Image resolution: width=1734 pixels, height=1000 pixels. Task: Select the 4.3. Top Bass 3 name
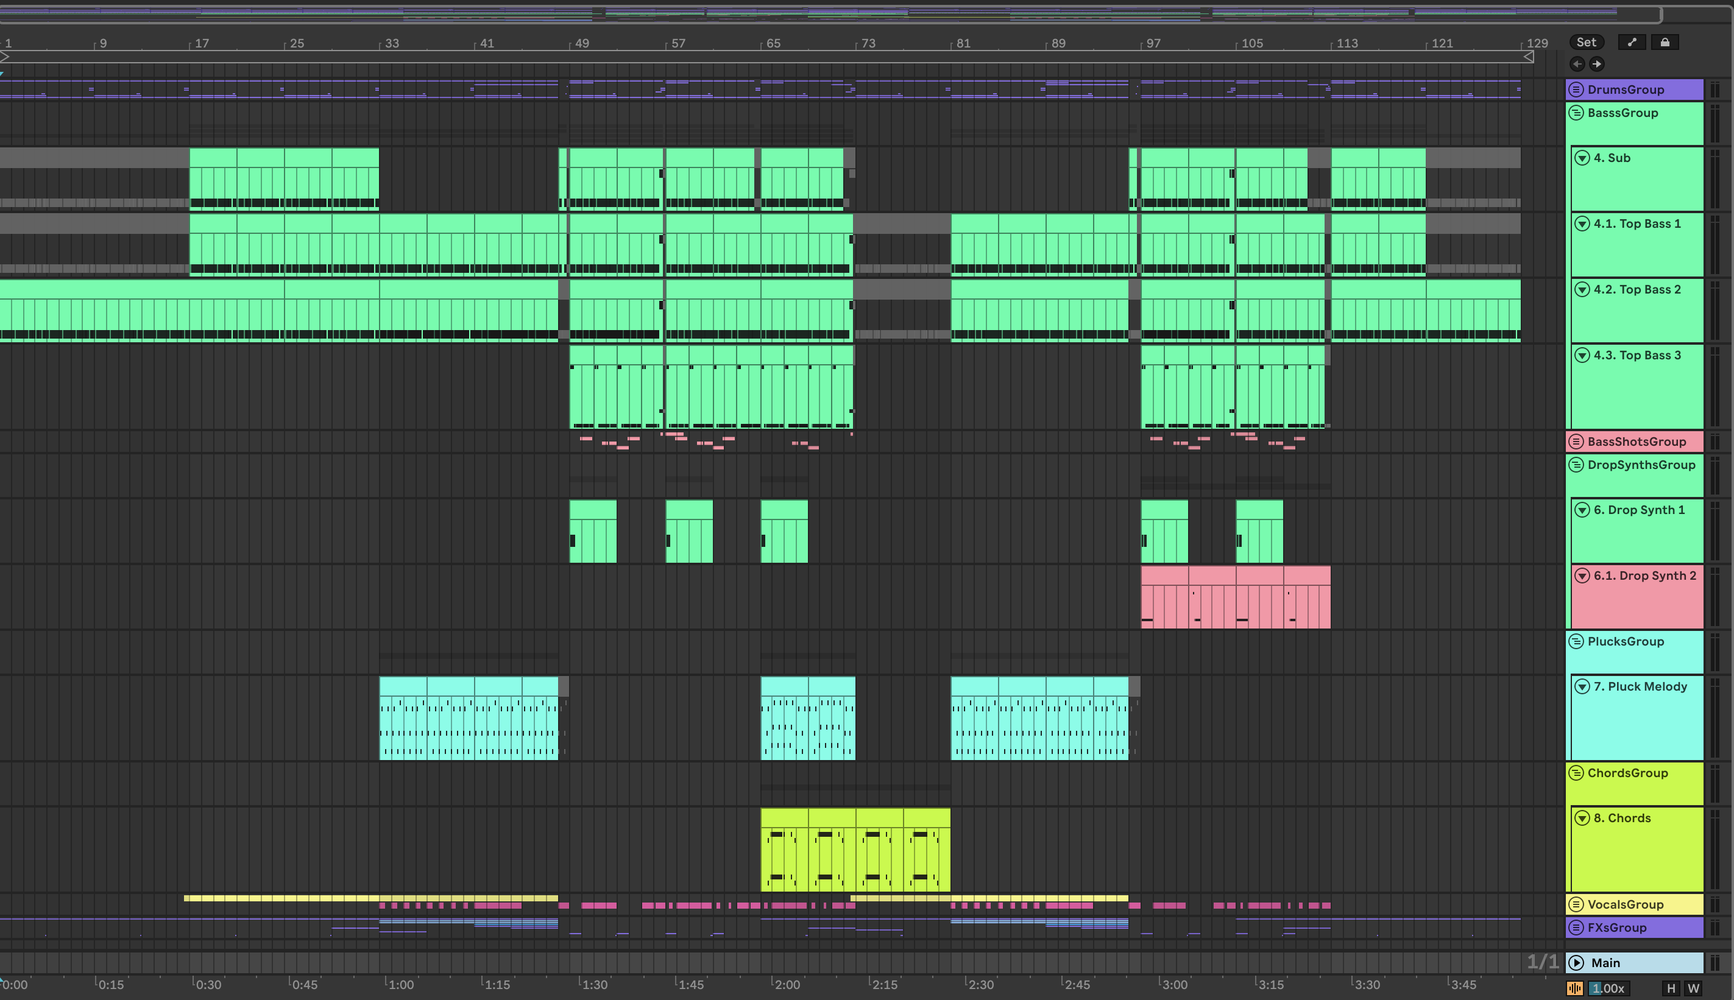tap(1637, 355)
